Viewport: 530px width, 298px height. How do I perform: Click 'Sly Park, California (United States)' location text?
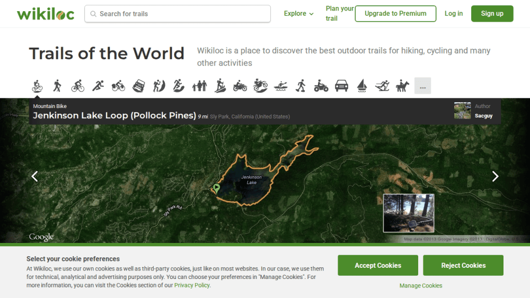[250, 116]
